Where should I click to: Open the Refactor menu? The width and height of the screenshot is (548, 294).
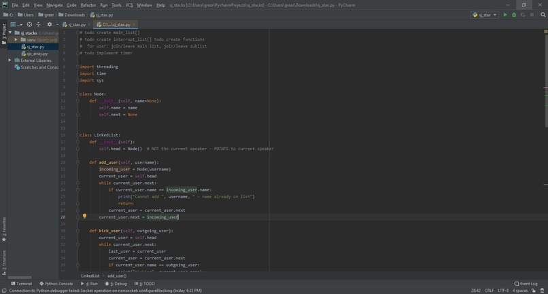(x=88, y=5)
